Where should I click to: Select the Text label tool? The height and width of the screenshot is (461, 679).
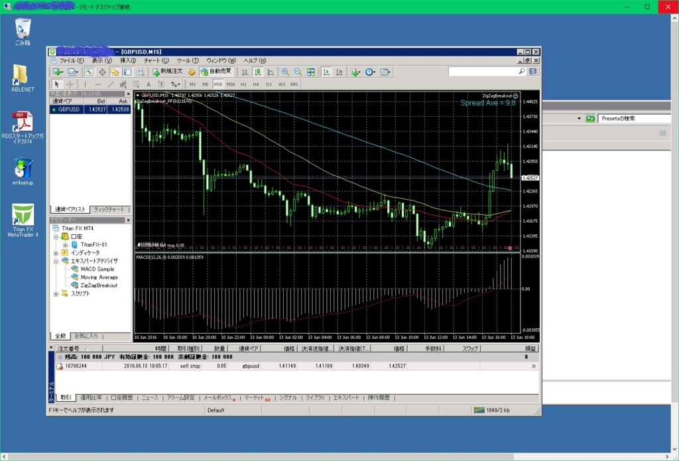[x=161, y=83]
